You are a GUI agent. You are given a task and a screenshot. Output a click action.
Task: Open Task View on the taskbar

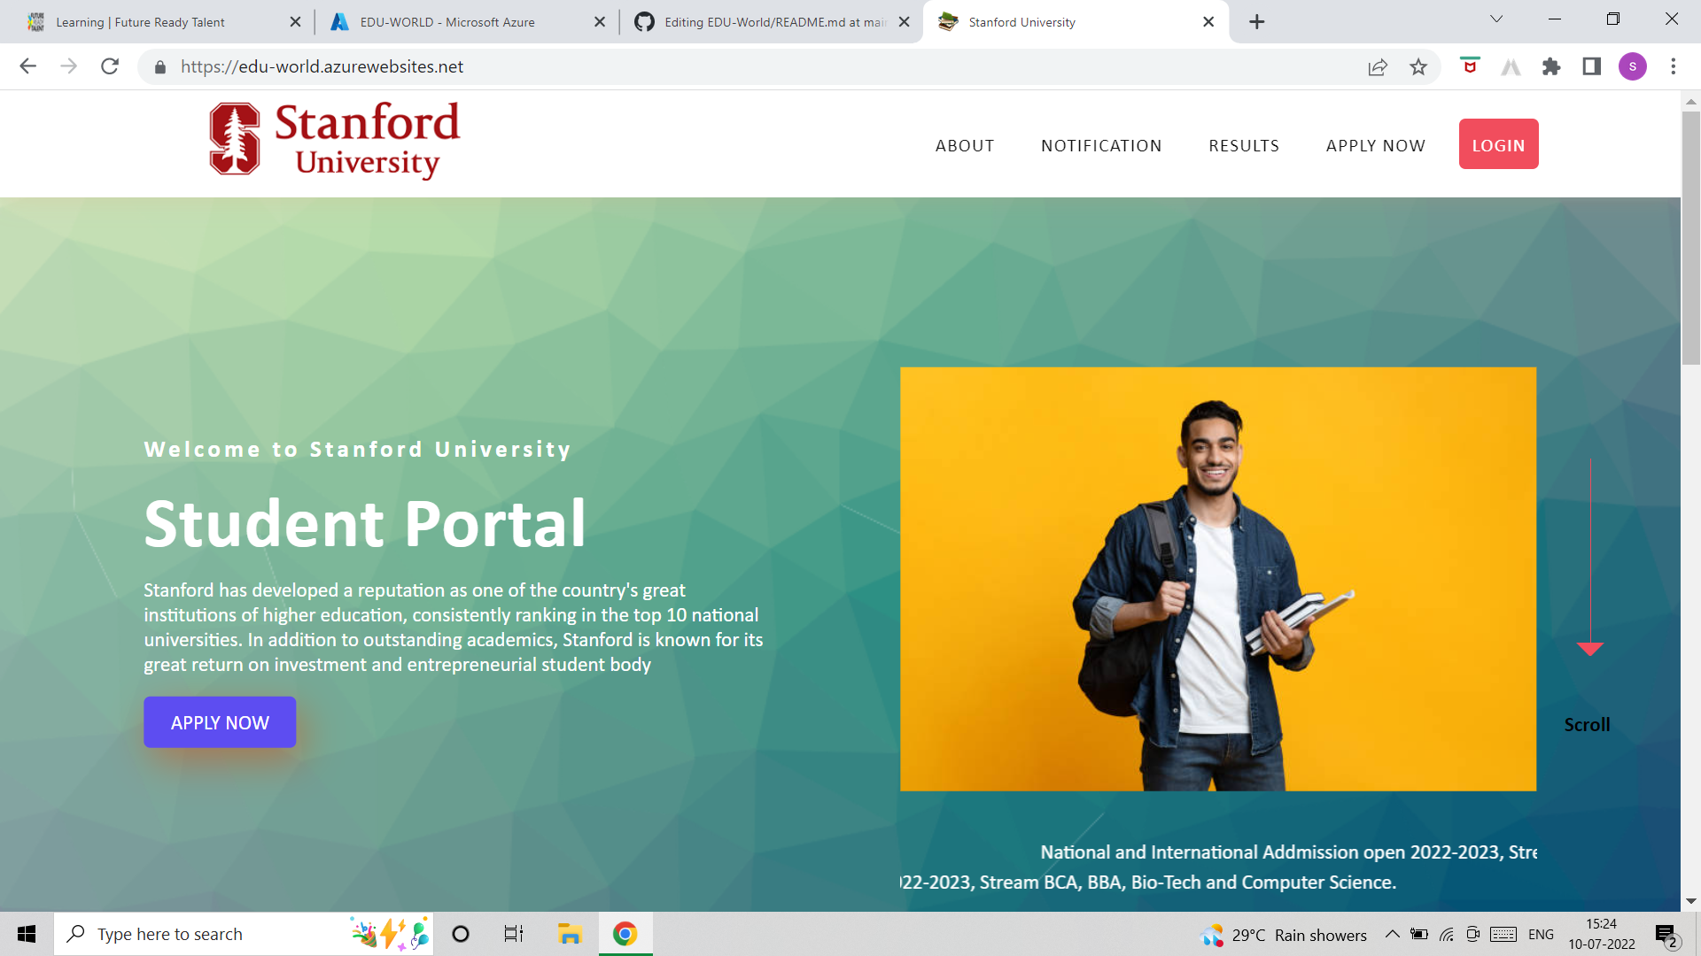coord(514,934)
